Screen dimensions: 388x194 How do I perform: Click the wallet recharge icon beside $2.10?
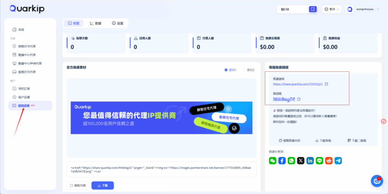pyautogui.click(x=313, y=9)
